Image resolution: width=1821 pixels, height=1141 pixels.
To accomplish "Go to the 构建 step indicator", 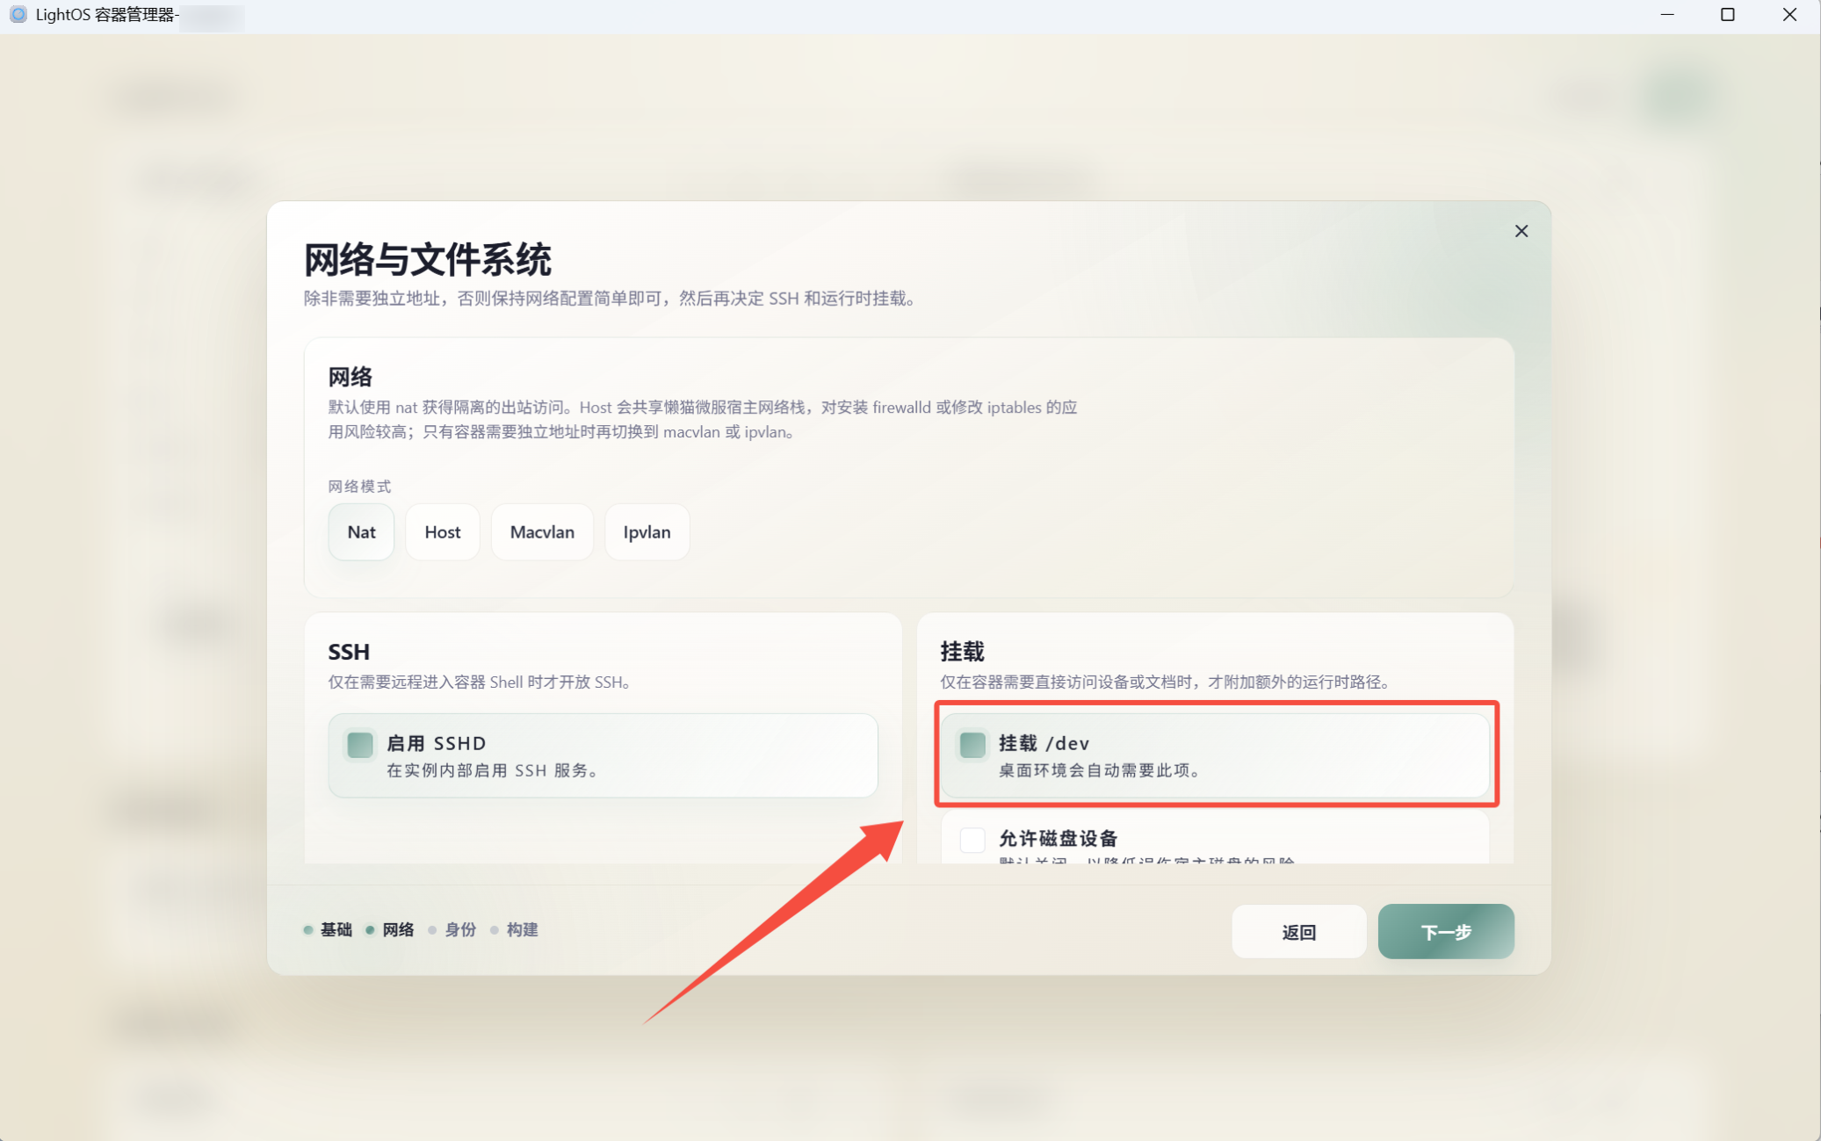I will (x=514, y=929).
